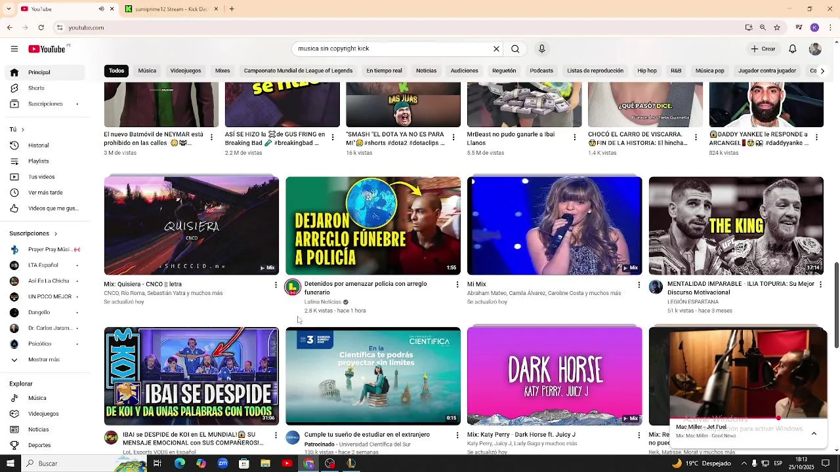Select the Reguetón chip

504,71
